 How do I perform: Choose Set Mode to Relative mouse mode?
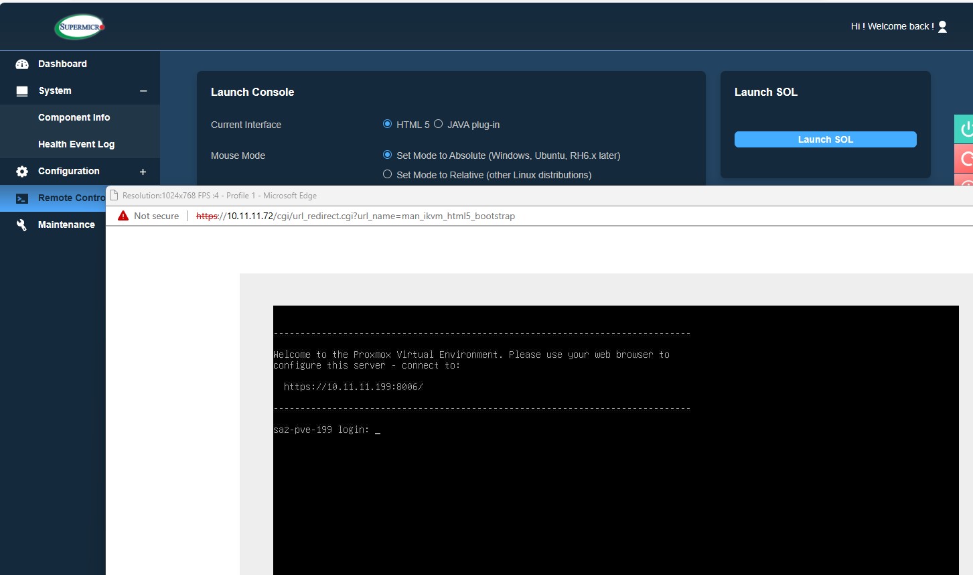[x=387, y=174]
